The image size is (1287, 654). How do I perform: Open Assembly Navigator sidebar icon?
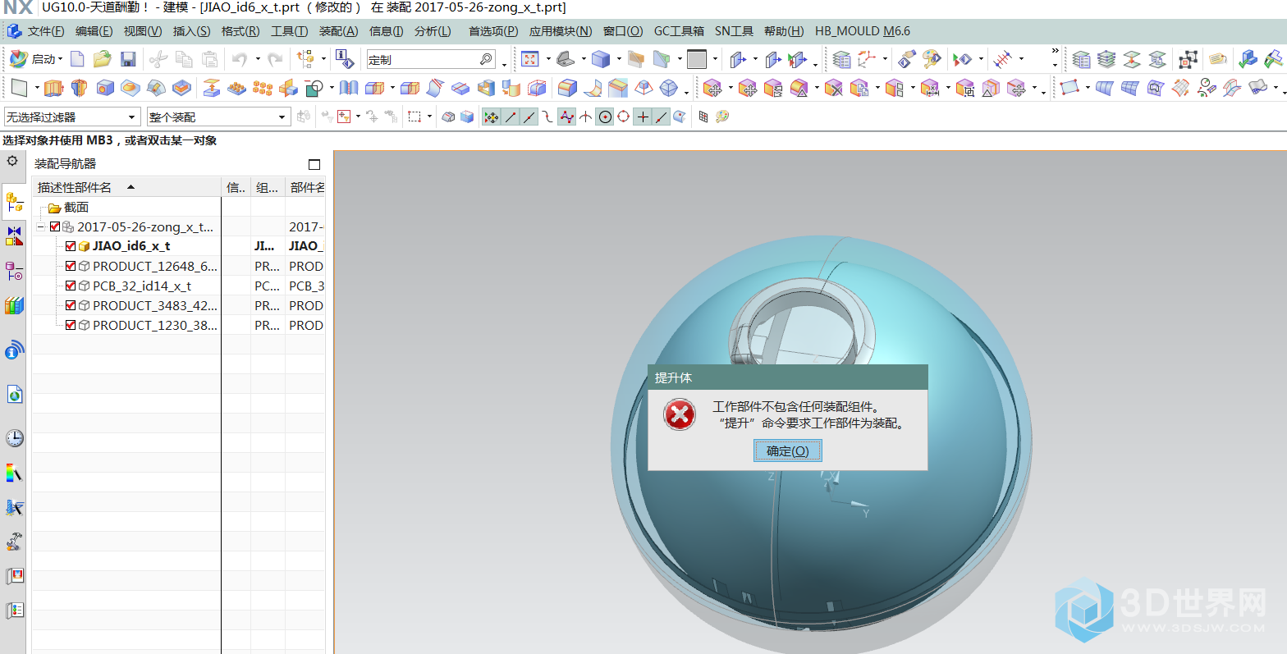click(x=14, y=200)
